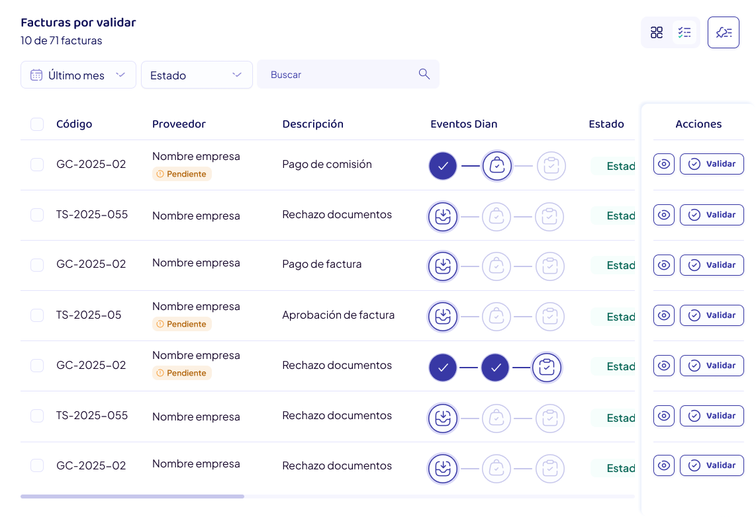756x517 pixels.
Task: Click inbox event icon for Pago de factura
Action: tap(443, 266)
